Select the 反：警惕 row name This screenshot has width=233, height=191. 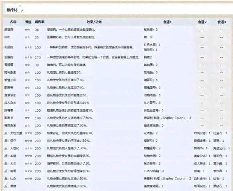(x=10, y=171)
